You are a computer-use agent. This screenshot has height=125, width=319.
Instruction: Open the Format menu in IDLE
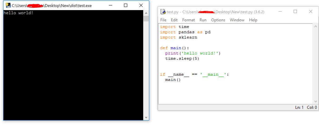click(188, 20)
